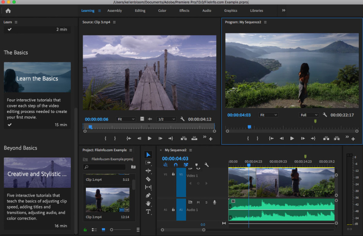Select the Type tool
The image size is (363, 236).
tap(148, 212)
